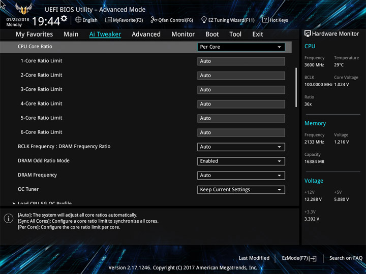366x274 pixels.
Task: Open BCLK Frequency : DRAM Frequency Ratio dropdown
Action: pyautogui.click(x=241, y=147)
